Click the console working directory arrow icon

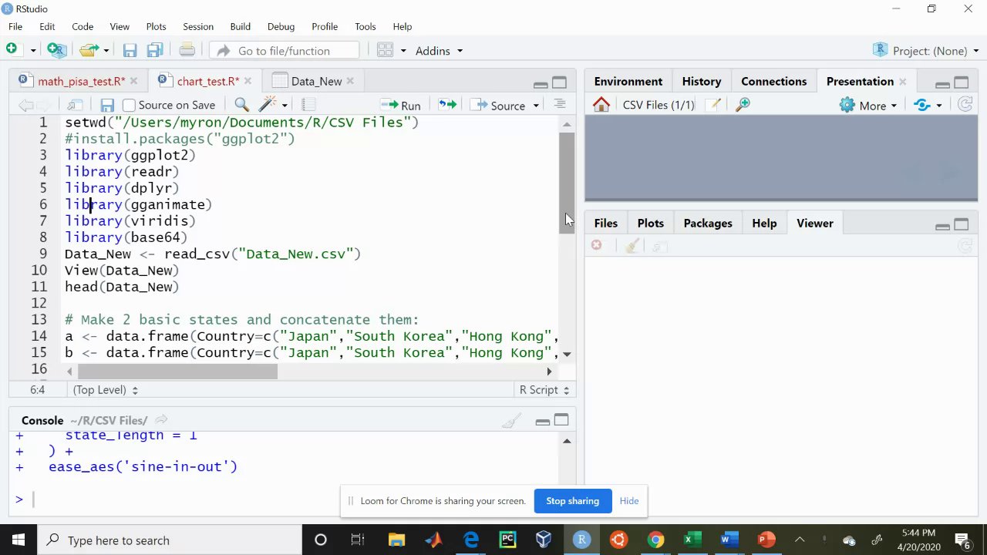[161, 420]
